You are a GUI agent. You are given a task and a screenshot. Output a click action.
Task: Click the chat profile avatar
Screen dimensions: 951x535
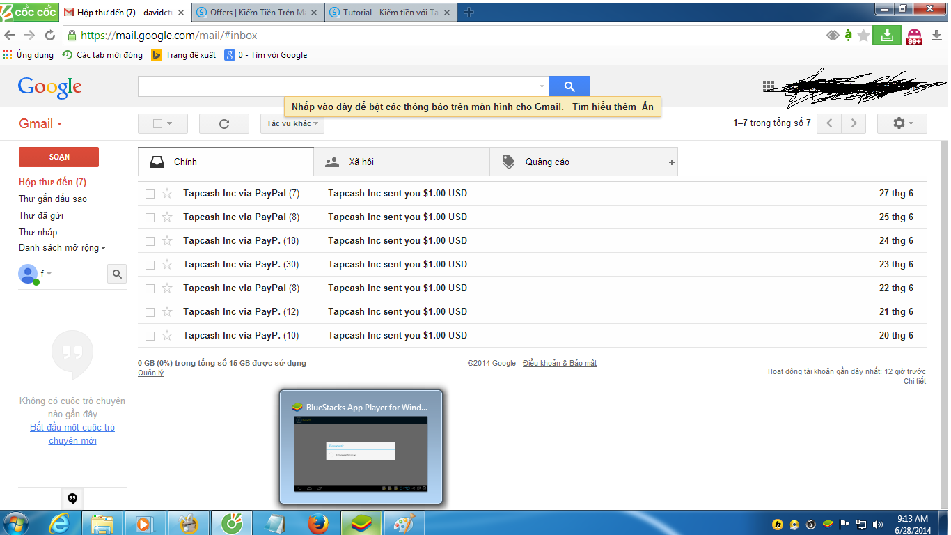[x=28, y=274]
